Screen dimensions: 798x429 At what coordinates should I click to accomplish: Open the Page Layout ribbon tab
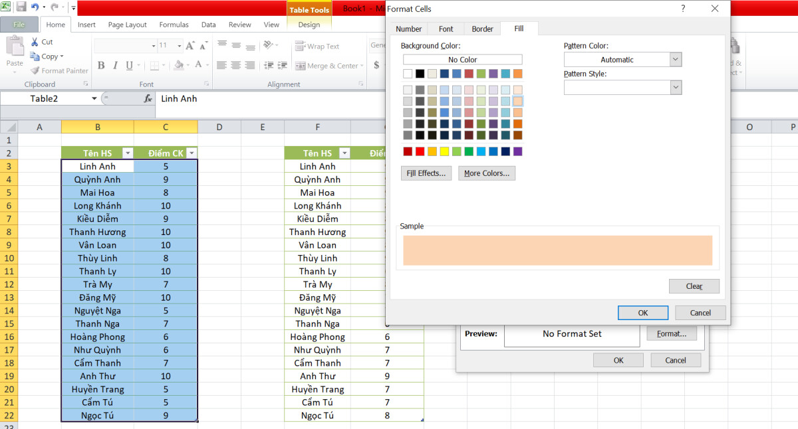tap(127, 24)
